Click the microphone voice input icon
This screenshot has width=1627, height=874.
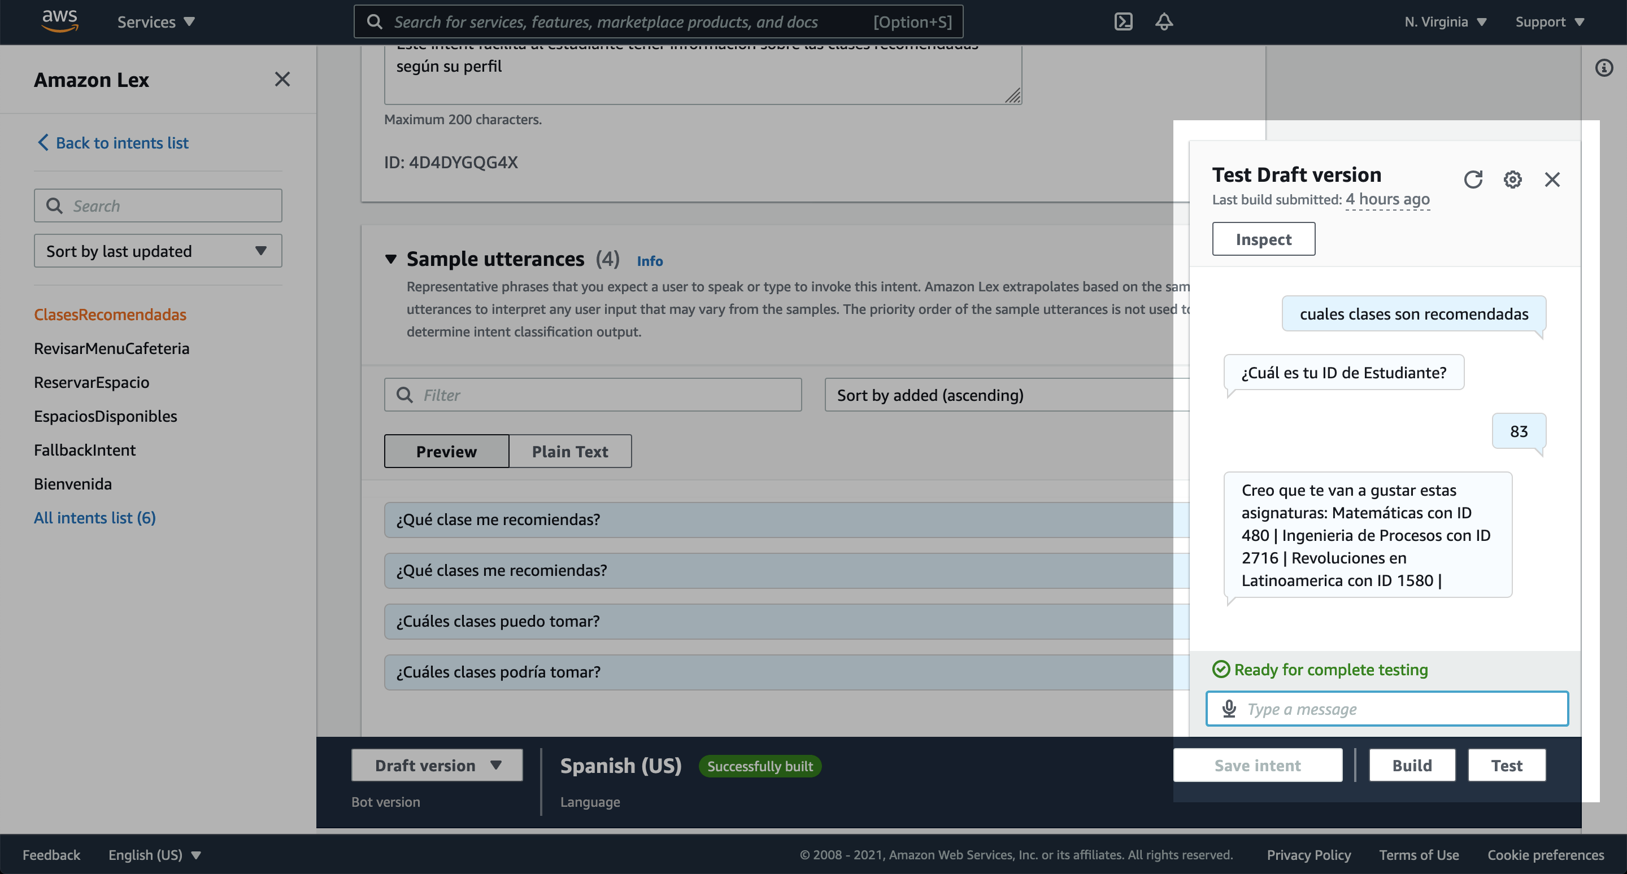point(1229,709)
